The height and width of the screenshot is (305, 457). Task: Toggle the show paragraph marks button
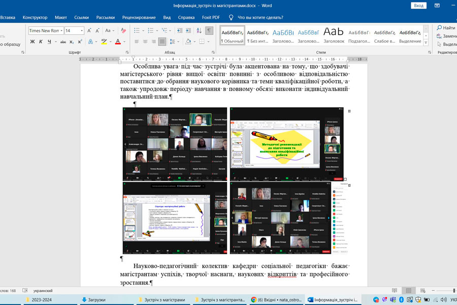coord(209,30)
